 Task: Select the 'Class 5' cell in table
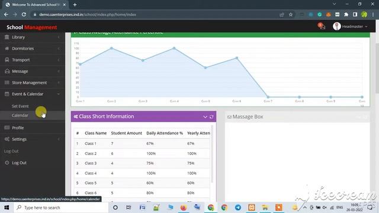click(91, 183)
